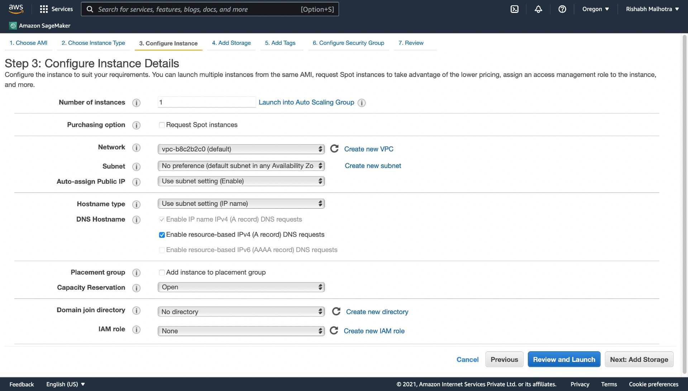Viewport: 688px width, 391px height.
Task: Refresh the Network VPC list
Action: (334, 149)
